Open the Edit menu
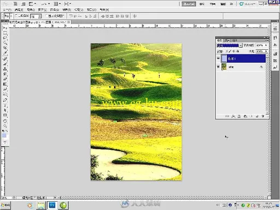 coord(19,10)
